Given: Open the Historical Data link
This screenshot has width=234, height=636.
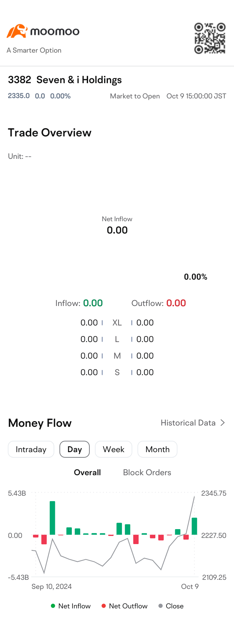Looking at the screenshot, I should (188, 423).
